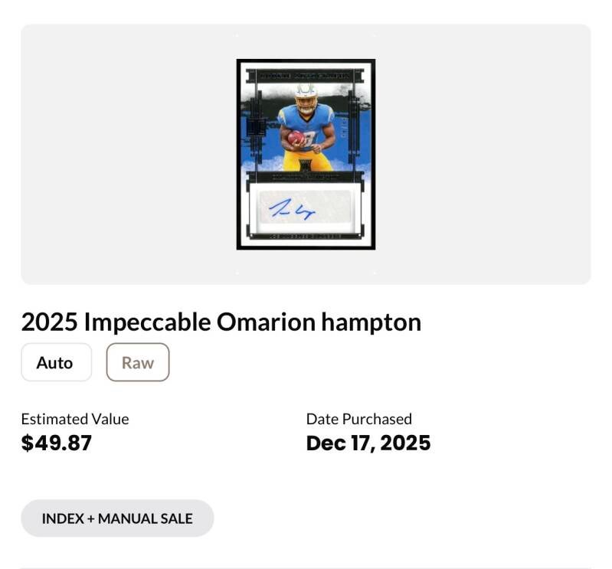Click the "2025 Impeccable Omarion hampton" title

pos(221,322)
